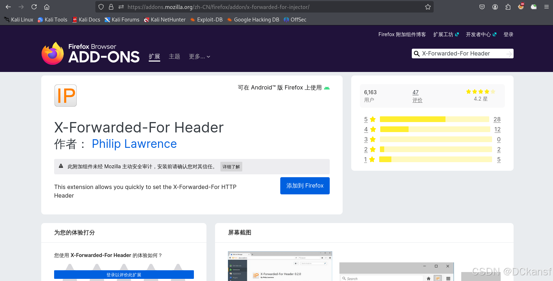Open the Firefox account profile icon

coord(495,7)
